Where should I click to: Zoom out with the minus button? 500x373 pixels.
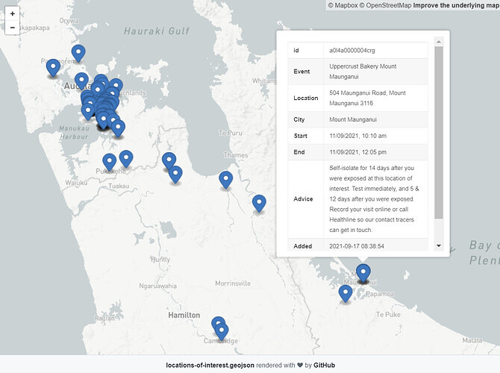[x=13, y=28]
